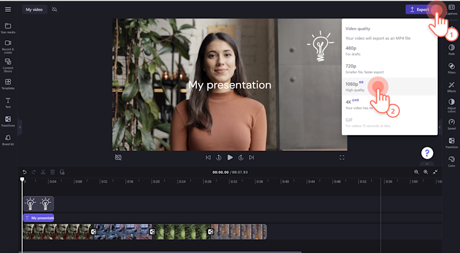Click the 00:00.00 / 00:37.93 timecode
This screenshot has width=460, height=253.
pyautogui.click(x=230, y=173)
